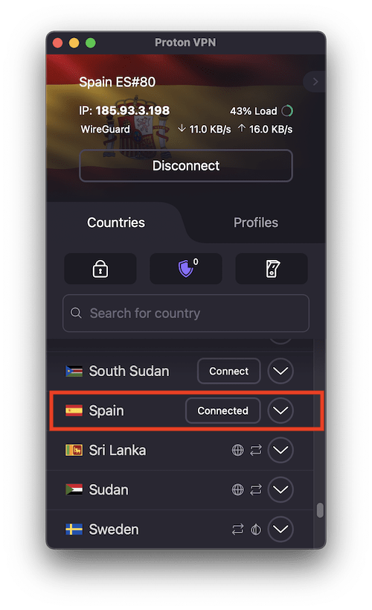Toggle the Secure Core lock icon

point(100,269)
